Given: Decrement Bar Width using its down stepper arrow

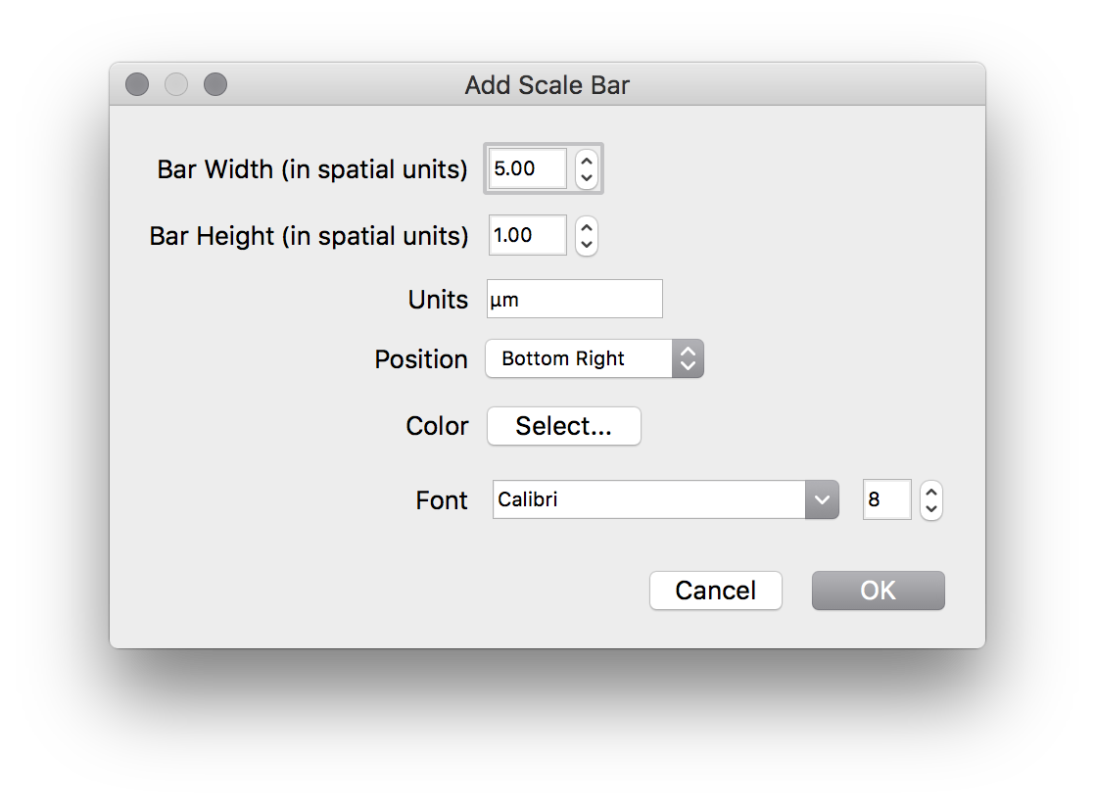Looking at the screenshot, I should [x=585, y=176].
